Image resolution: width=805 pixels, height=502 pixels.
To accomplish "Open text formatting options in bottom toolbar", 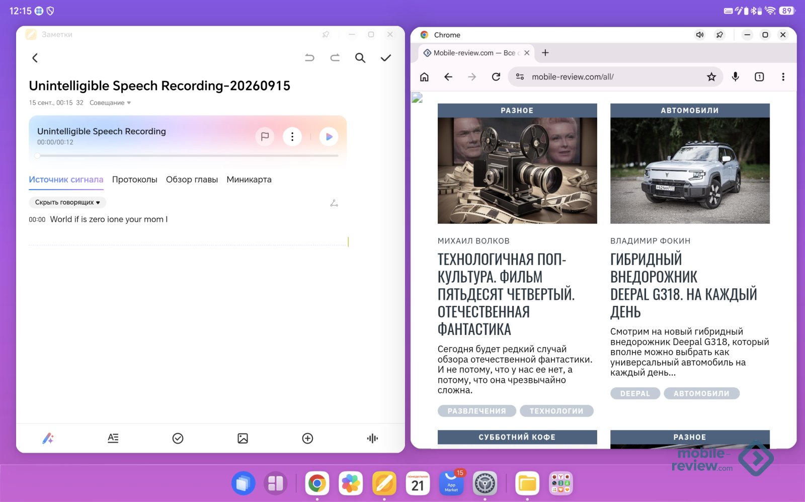I will pyautogui.click(x=113, y=438).
